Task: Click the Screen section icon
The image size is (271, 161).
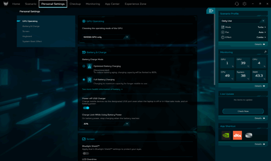Action: 84,139
